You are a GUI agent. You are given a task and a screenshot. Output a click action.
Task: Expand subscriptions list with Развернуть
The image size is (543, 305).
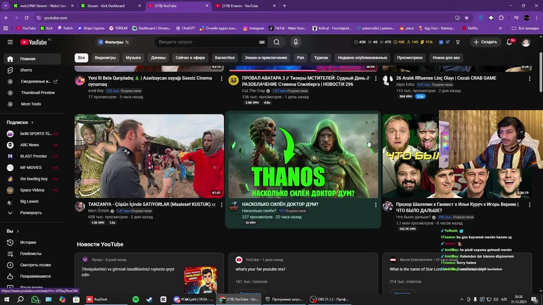(x=32, y=213)
